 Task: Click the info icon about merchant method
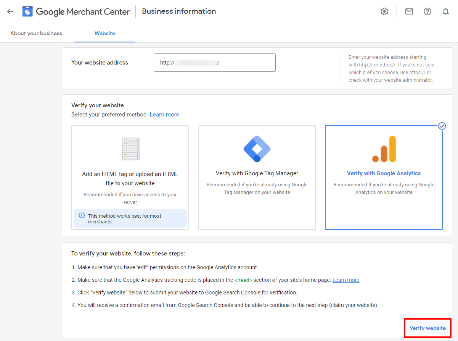(81, 215)
